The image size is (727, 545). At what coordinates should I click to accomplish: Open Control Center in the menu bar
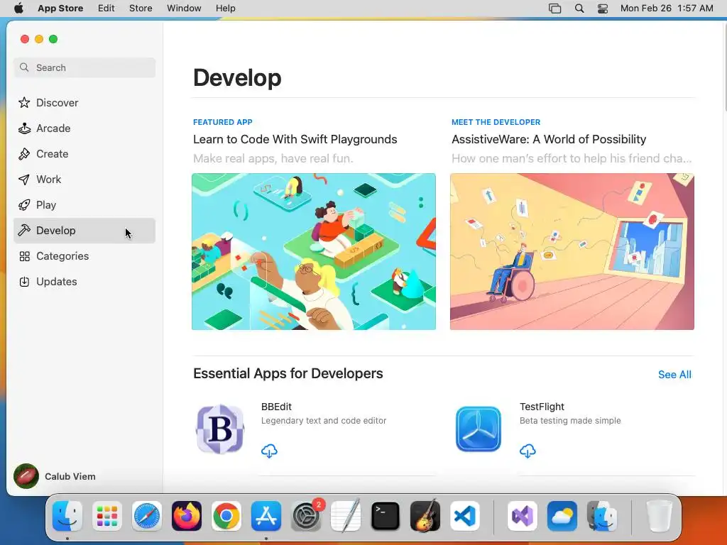point(603,9)
